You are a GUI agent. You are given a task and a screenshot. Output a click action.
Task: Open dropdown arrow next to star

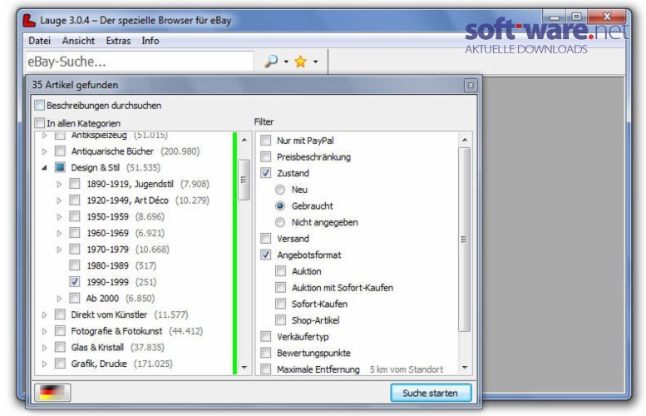316,62
